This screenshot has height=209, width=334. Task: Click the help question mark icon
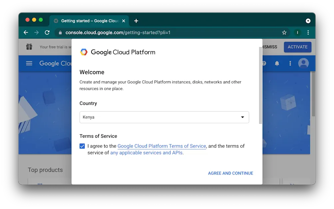(x=264, y=64)
